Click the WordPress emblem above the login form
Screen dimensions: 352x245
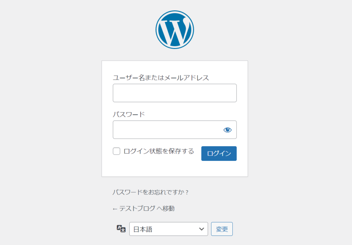click(175, 29)
